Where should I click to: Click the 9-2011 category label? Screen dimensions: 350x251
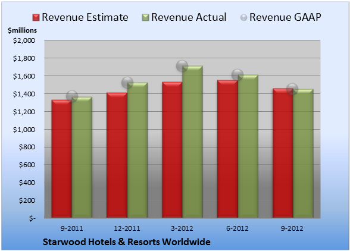click(72, 228)
